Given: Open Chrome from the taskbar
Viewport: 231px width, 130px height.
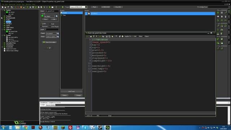Looking at the screenshot, I should 26,127.
